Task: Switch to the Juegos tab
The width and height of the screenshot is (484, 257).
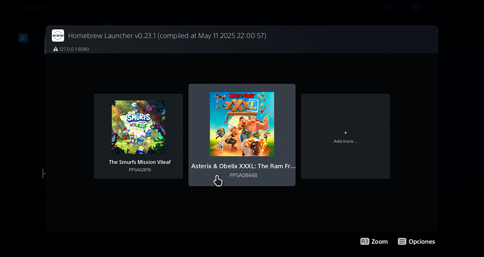Action: 35,7
